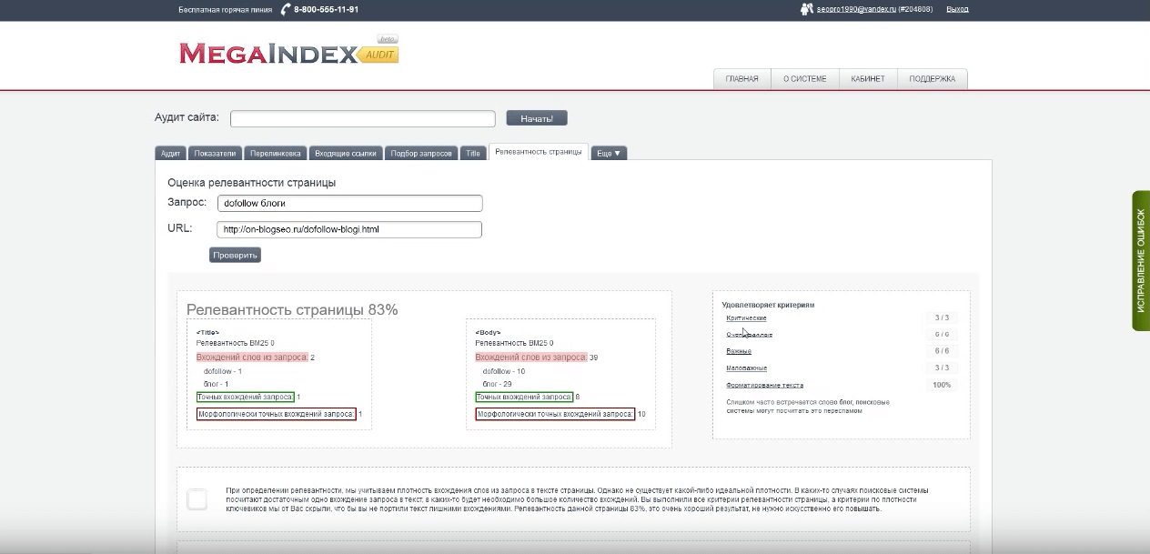The width and height of the screenshot is (1150, 554).
Task: Open the 'Входящие ссылки' tab
Action: click(x=346, y=153)
